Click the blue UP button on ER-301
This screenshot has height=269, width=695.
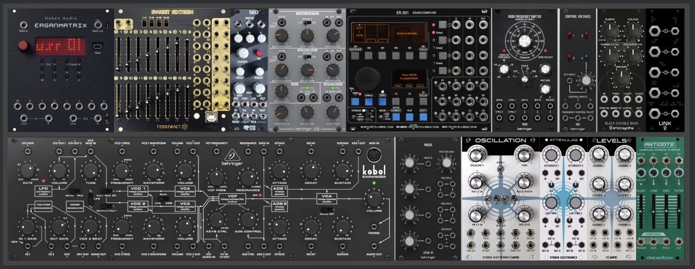(410, 116)
